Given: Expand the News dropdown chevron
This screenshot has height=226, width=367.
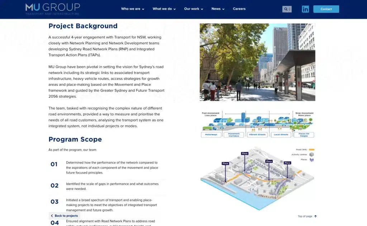Looking at the screenshot, I should pos(224,9).
